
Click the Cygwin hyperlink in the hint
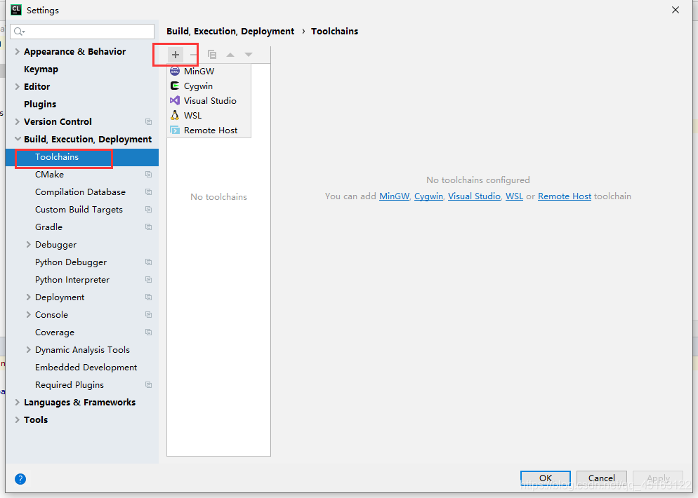coord(428,196)
